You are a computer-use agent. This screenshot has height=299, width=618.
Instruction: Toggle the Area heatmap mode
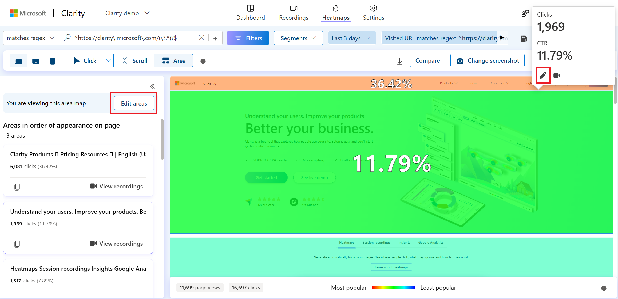174,60
